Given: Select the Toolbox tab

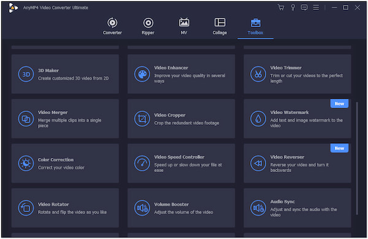Looking at the screenshot, I should [x=256, y=26].
